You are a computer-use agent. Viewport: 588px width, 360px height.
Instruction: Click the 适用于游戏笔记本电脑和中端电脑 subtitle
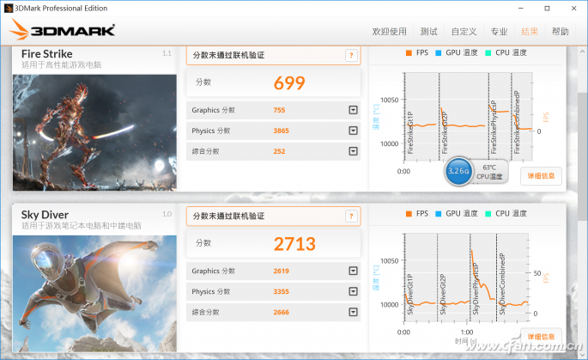click(82, 226)
